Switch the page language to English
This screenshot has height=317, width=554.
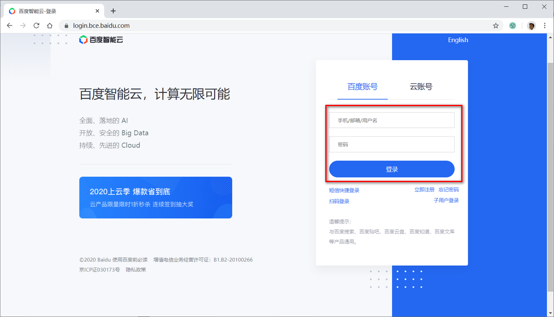coord(458,40)
